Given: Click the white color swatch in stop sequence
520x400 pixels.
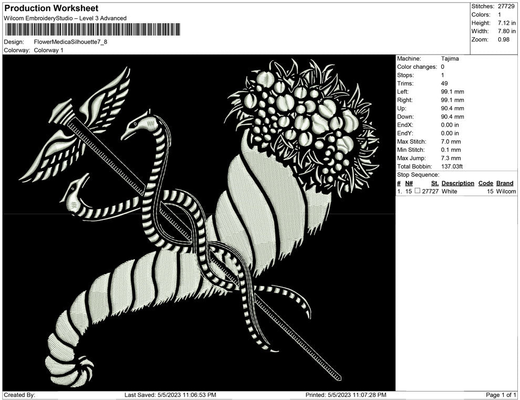Looking at the screenshot, I should (x=418, y=191).
